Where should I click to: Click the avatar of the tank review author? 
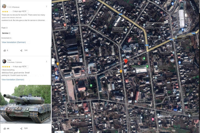4,61
